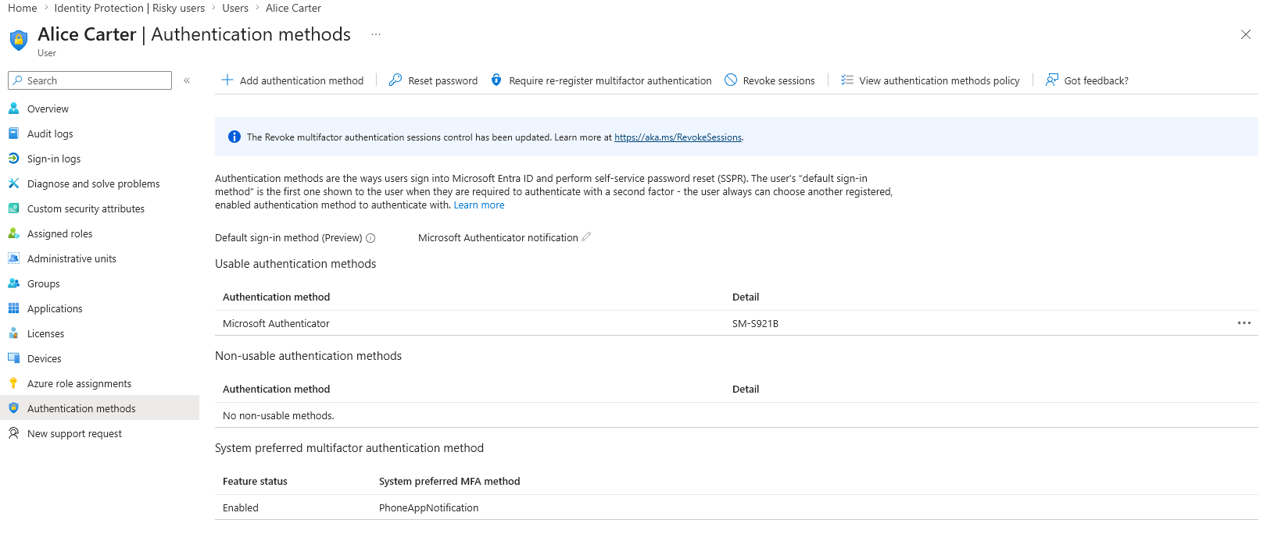Close the Authentication methods blade
The image size is (1267, 541).
pyautogui.click(x=1246, y=34)
